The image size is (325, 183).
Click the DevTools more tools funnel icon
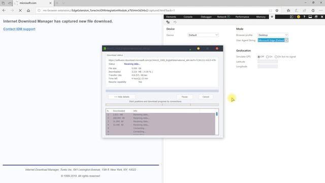point(272,17)
